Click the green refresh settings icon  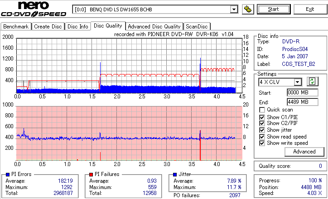point(312,81)
